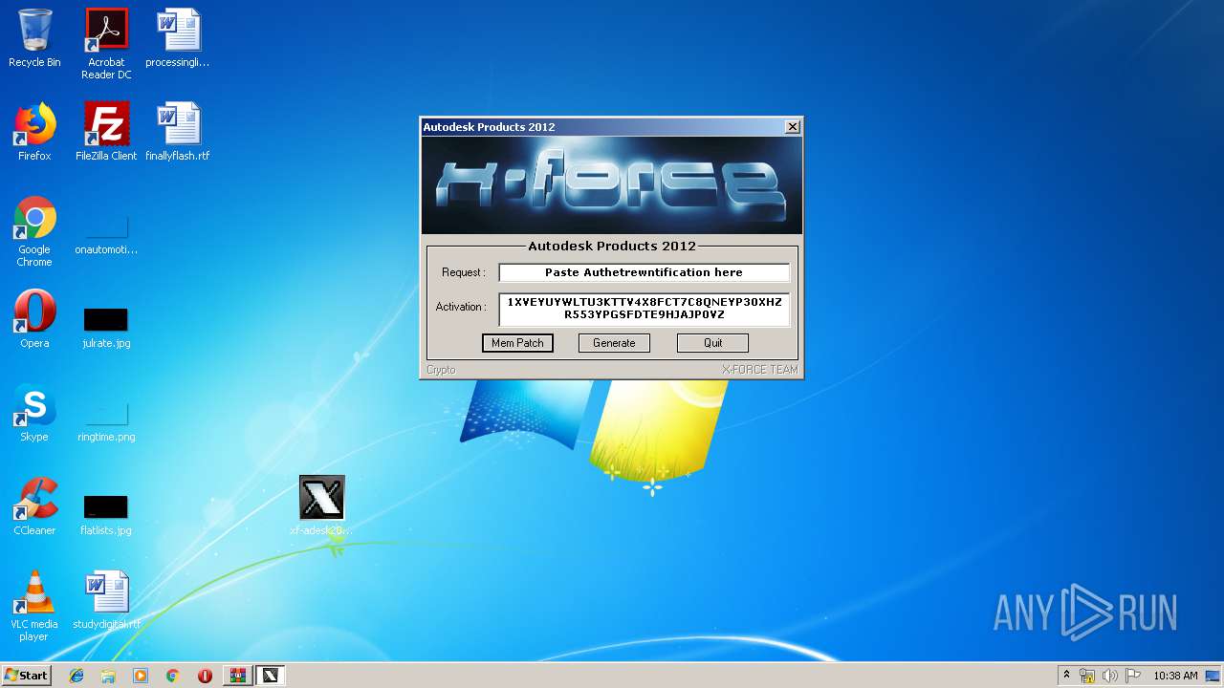
Task: Open FileZilla Client shortcut
Action: [x=106, y=132]
